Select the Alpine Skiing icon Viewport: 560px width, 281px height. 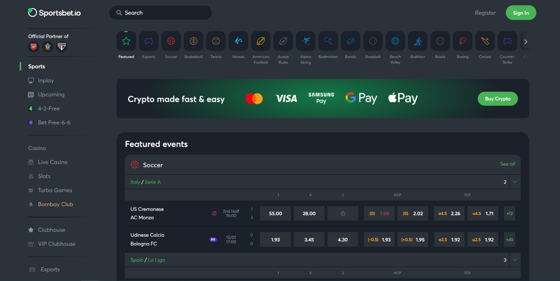coord(306,41)
